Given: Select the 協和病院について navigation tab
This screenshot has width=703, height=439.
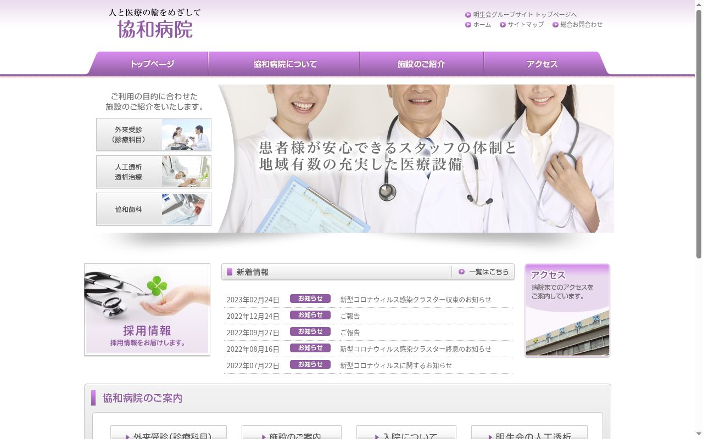Looking at the screenshot, I should tap(284, 64).
